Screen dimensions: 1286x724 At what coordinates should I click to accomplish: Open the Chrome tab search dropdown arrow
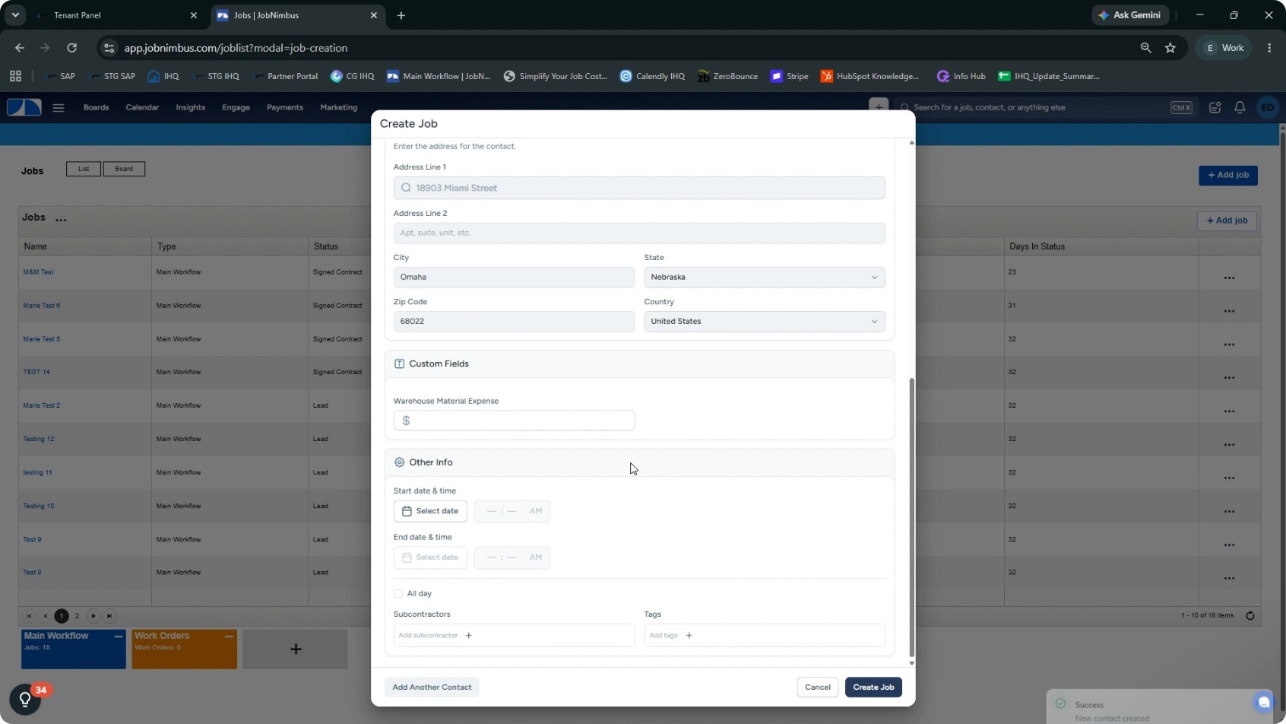pyautogui.click(x=15, y=15)
